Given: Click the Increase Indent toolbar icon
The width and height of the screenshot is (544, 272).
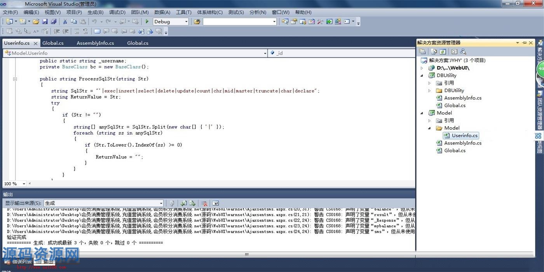Looking at the screenshot, I should [65, 31].
